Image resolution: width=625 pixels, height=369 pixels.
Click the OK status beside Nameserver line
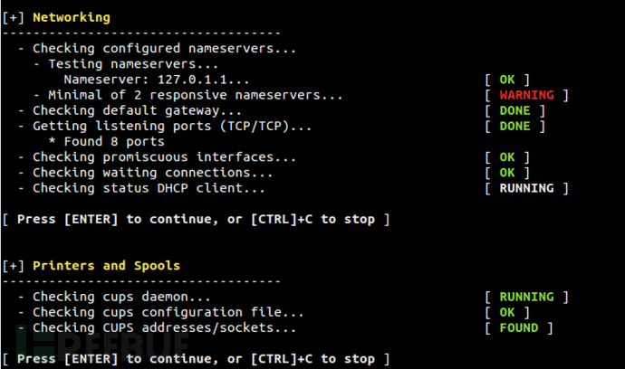(x=507, y=80)
